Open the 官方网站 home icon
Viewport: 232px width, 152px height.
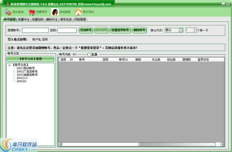78,12
